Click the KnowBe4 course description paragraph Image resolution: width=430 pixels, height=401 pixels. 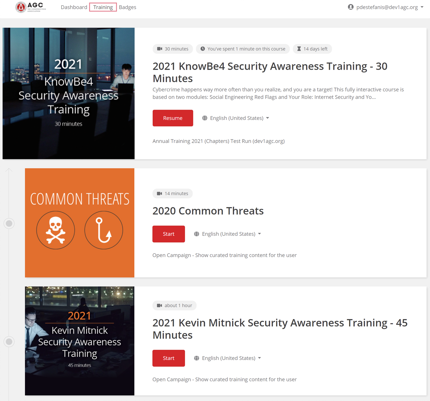[x=278, y=93]
